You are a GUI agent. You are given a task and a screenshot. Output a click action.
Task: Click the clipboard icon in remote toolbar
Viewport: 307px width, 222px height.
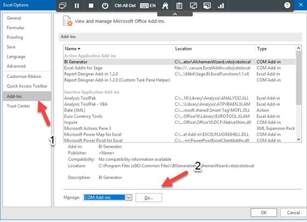[x=179, y=6]
